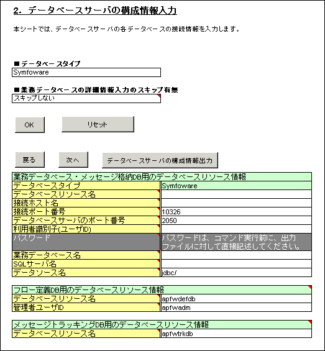
Task: Click データベースサーバのポート番号 label cell
Action: 86,221
